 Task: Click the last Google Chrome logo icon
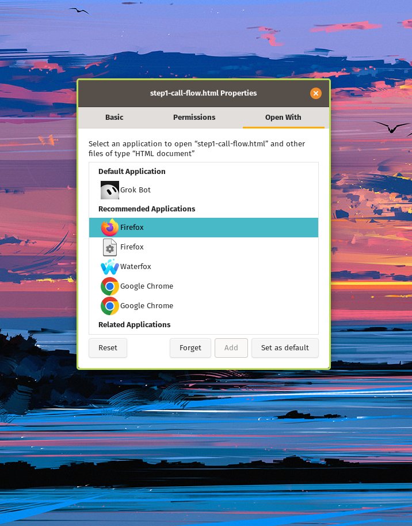coord(110,305)
